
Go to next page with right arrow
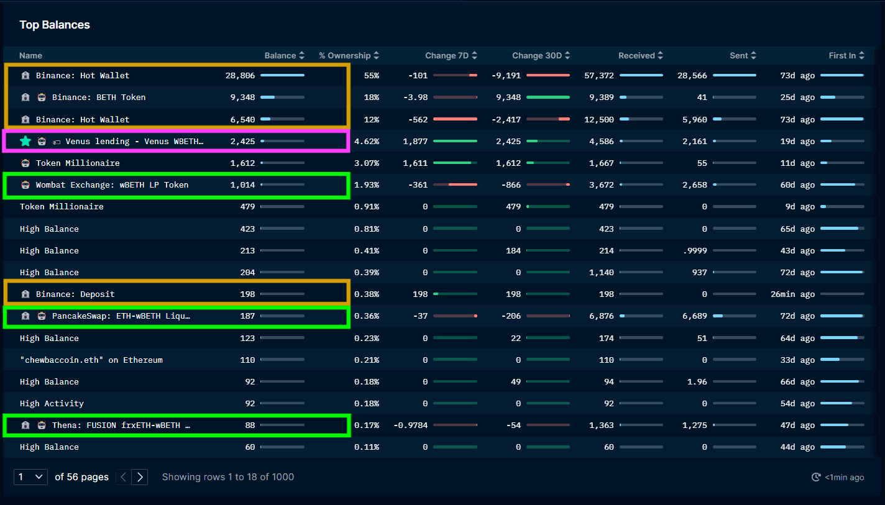[x=140, y=477]
